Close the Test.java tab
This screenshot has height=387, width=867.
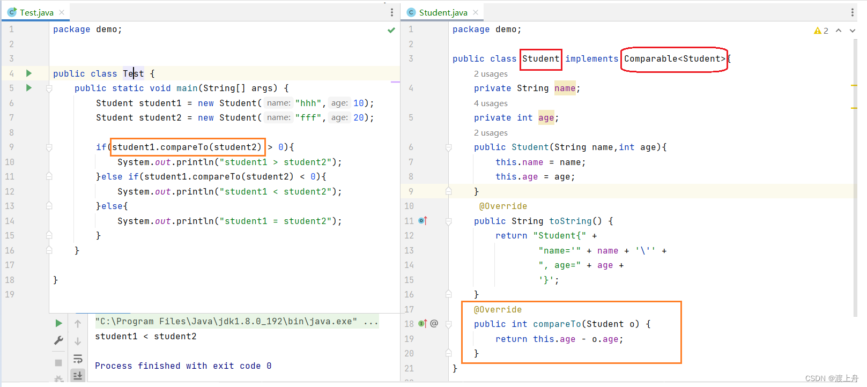[62, 12]
